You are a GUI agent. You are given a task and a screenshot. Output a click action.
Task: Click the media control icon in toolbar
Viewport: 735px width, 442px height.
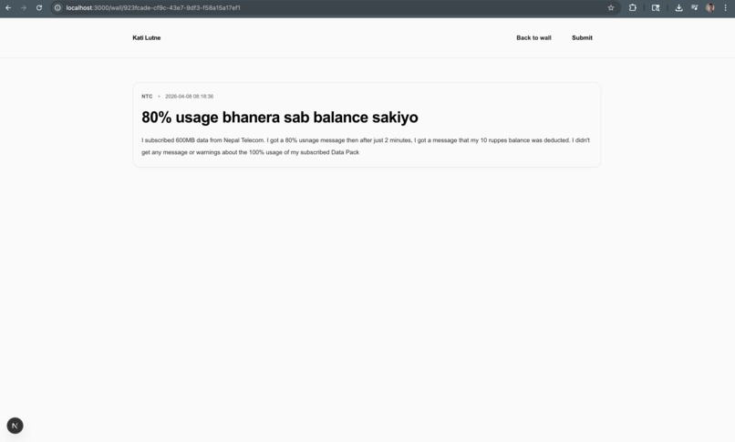(694, 8)
